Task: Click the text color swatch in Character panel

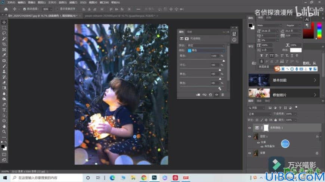Action: pos(296,50)
